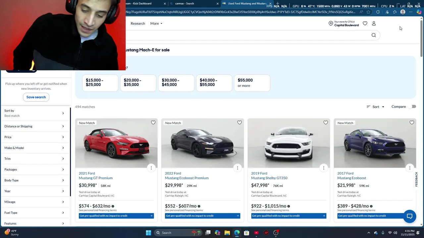
Task: Favorite the 2017 Ford Mustang Ecoboost
Action: click(412, 123)
